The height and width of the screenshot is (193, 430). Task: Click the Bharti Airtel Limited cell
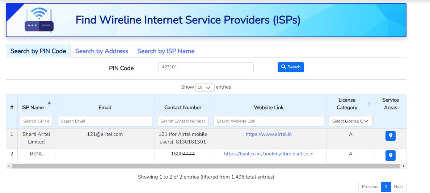(36, 138)
